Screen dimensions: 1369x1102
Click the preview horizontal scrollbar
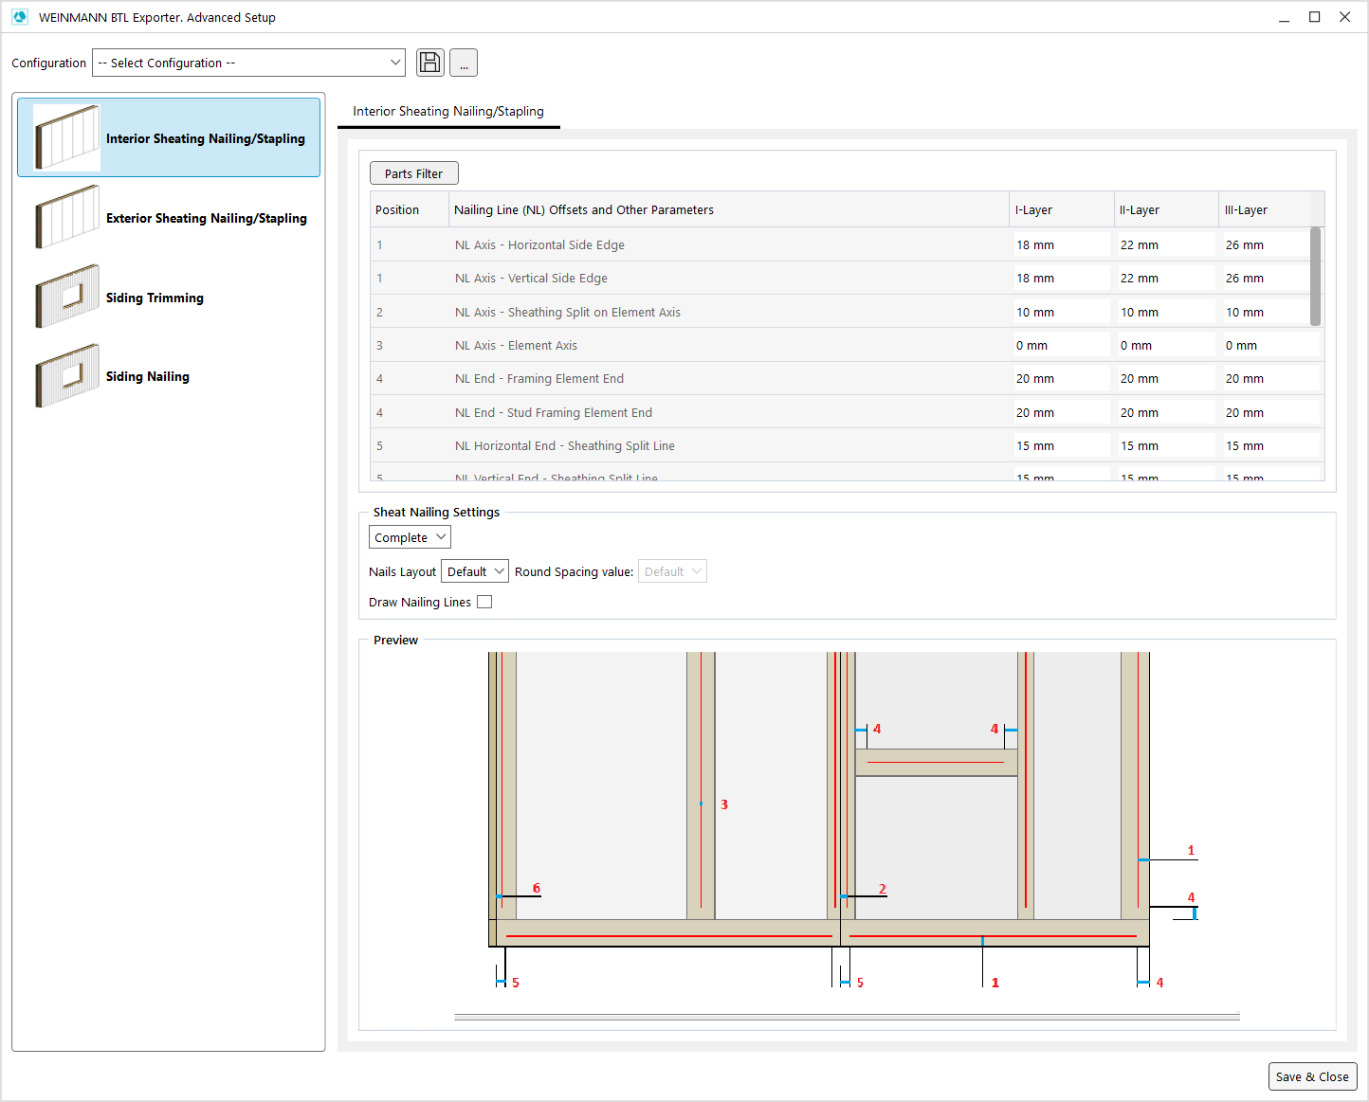847,1017
